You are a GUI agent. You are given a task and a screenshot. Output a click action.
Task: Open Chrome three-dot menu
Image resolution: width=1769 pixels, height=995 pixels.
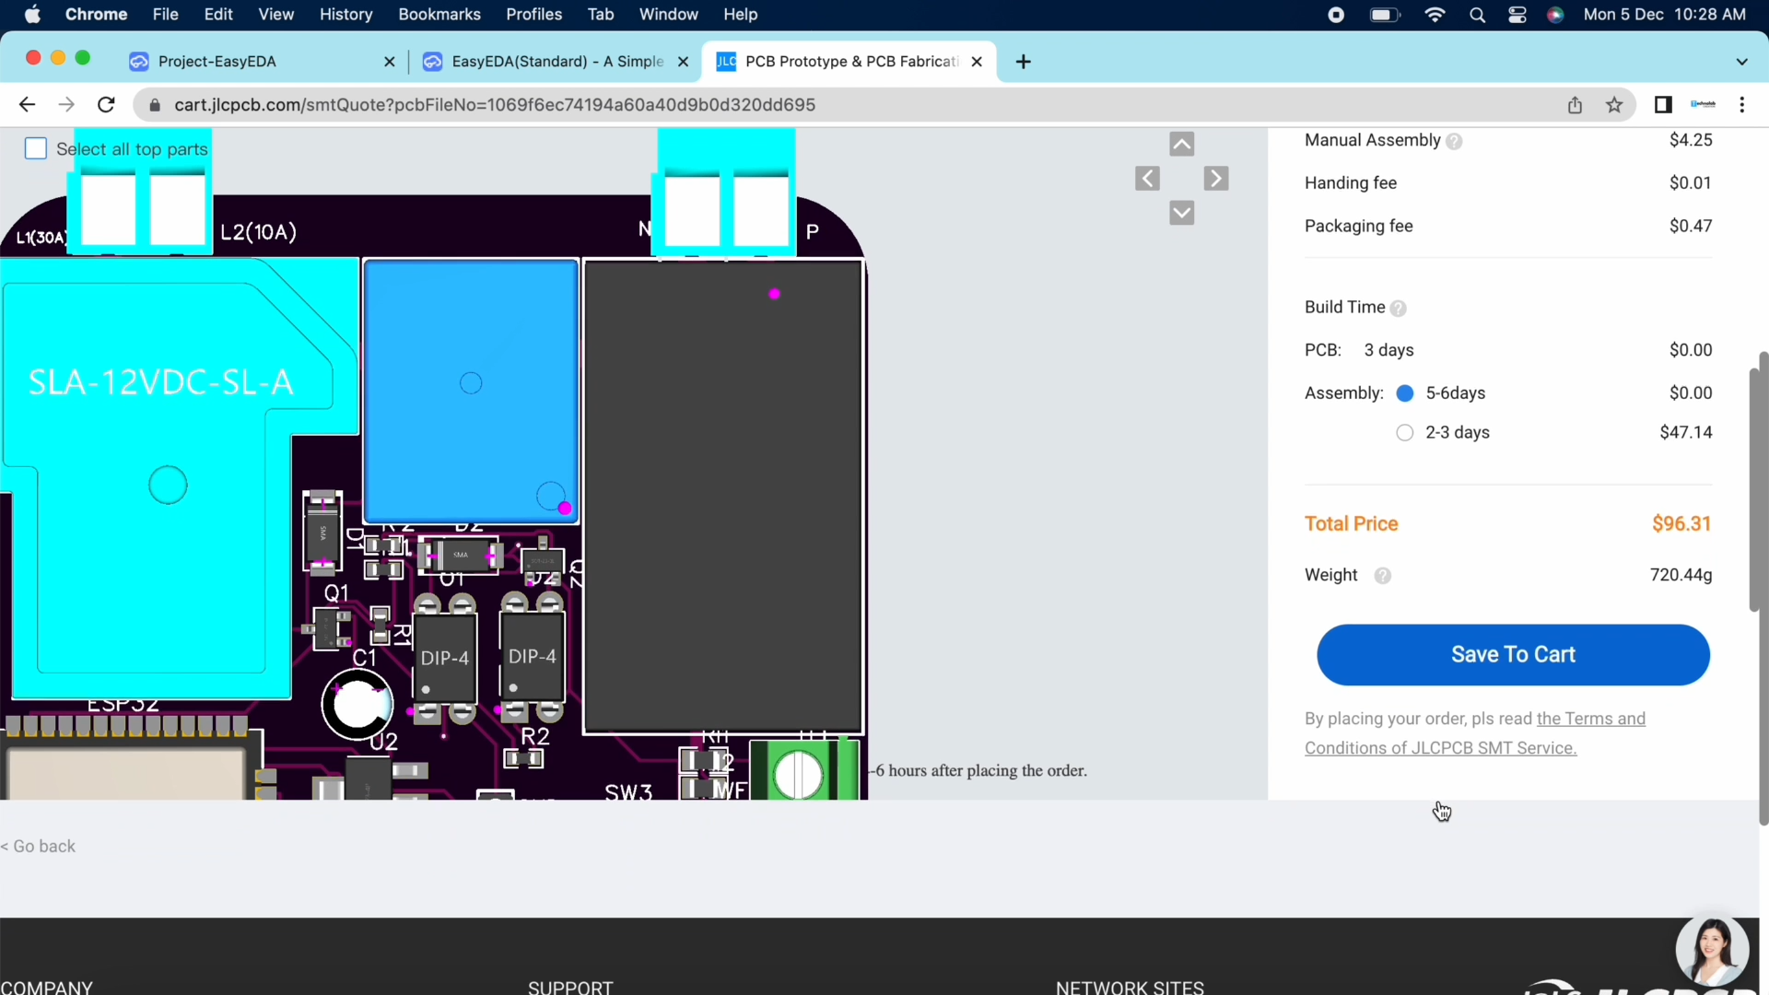click(1741, 105)
